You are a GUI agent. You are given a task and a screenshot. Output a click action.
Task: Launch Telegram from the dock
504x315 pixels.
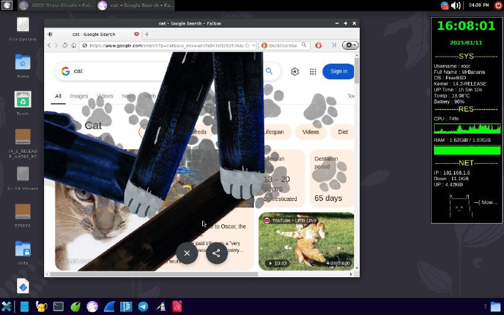pyautogui.click(x=143, y=306)
